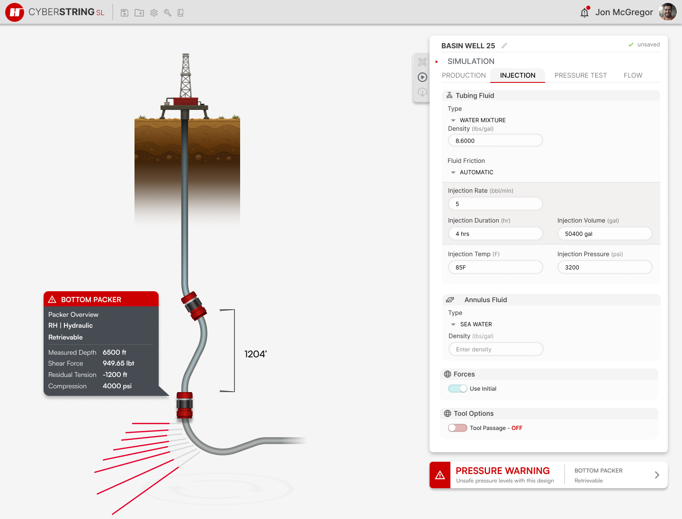Open the PRESSURE TEST tab
The width and height of the screenshot is (682, 519).
581,75
